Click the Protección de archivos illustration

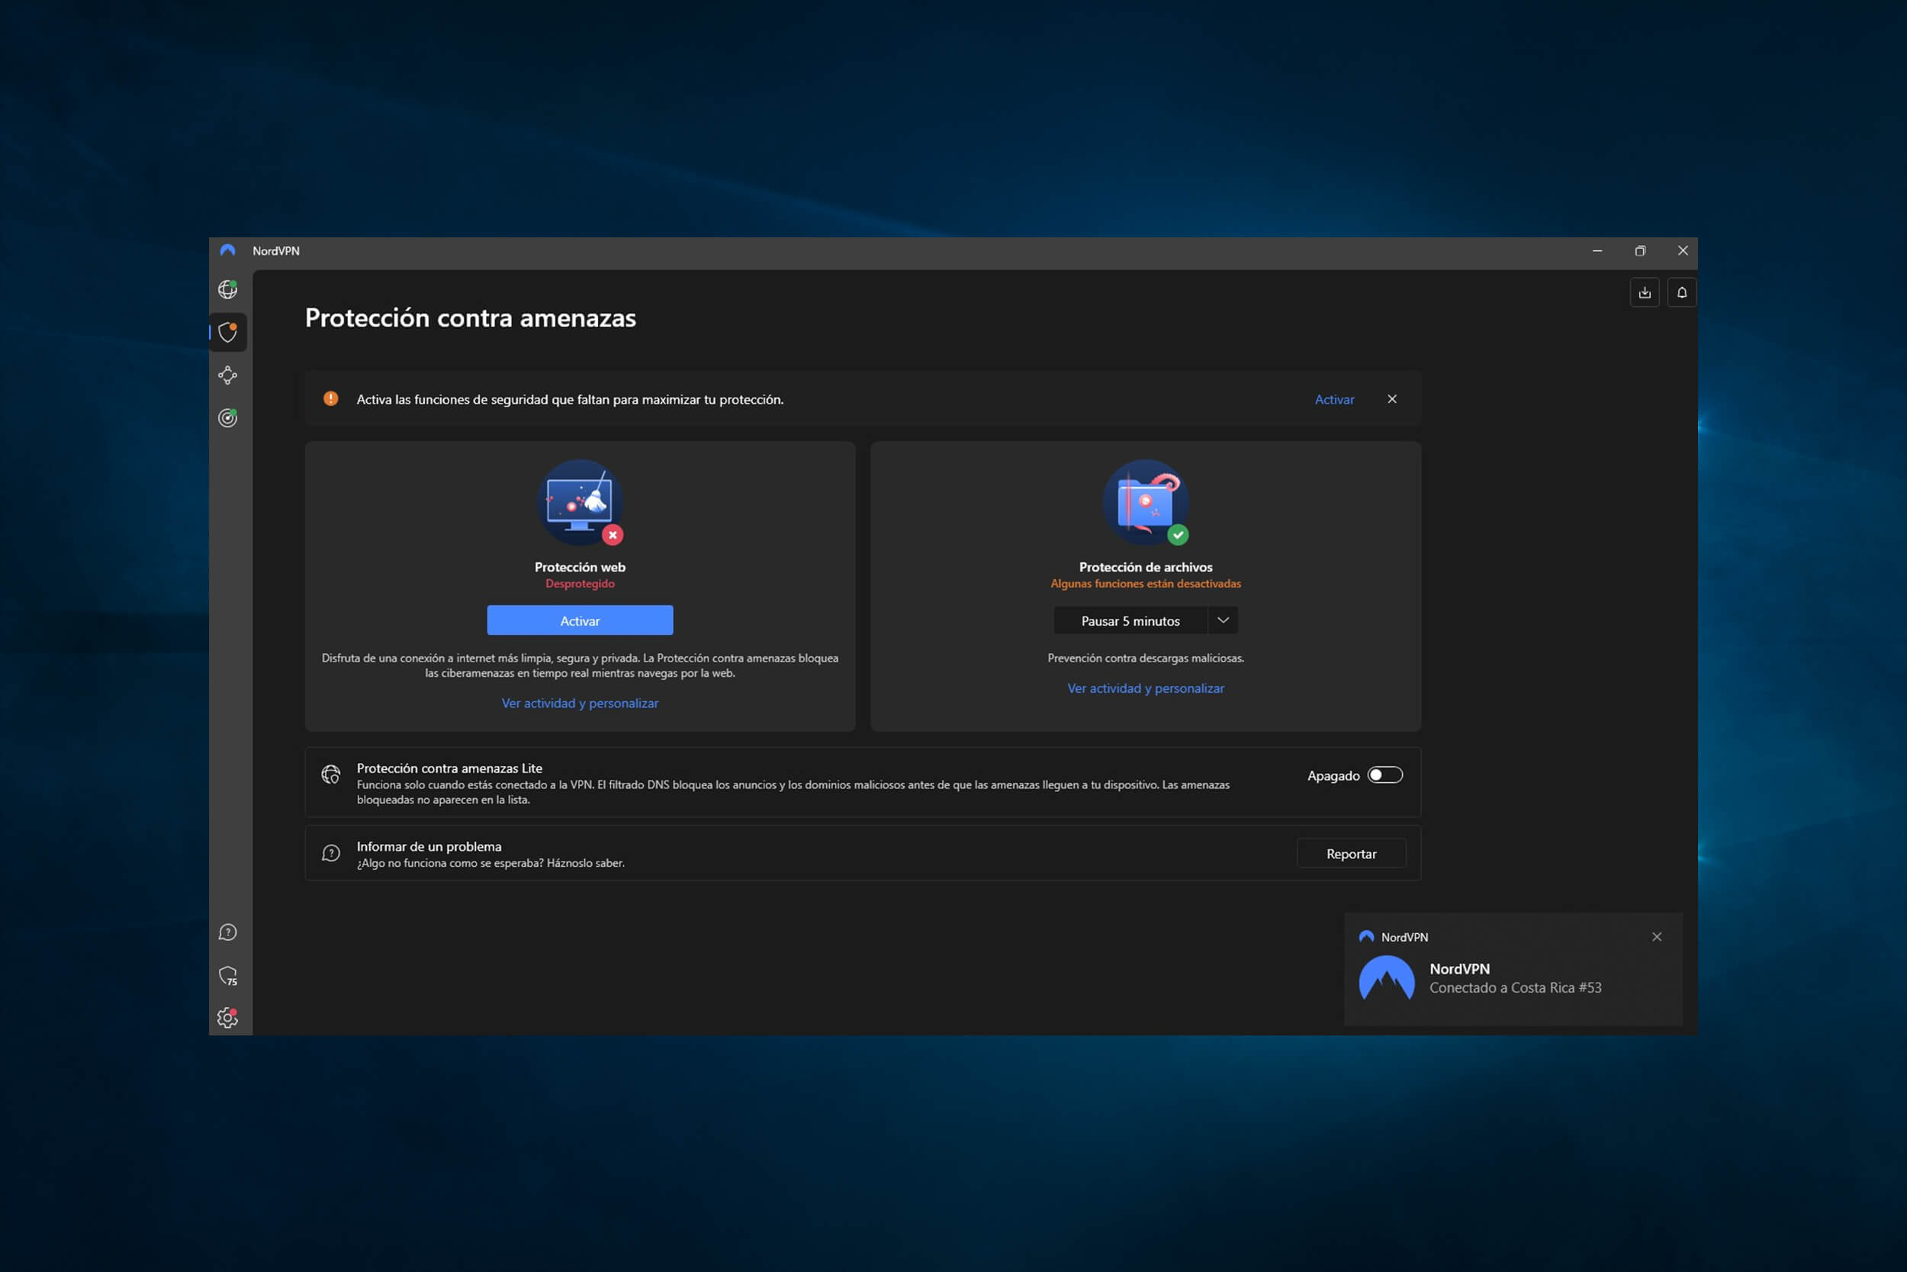1146,503
